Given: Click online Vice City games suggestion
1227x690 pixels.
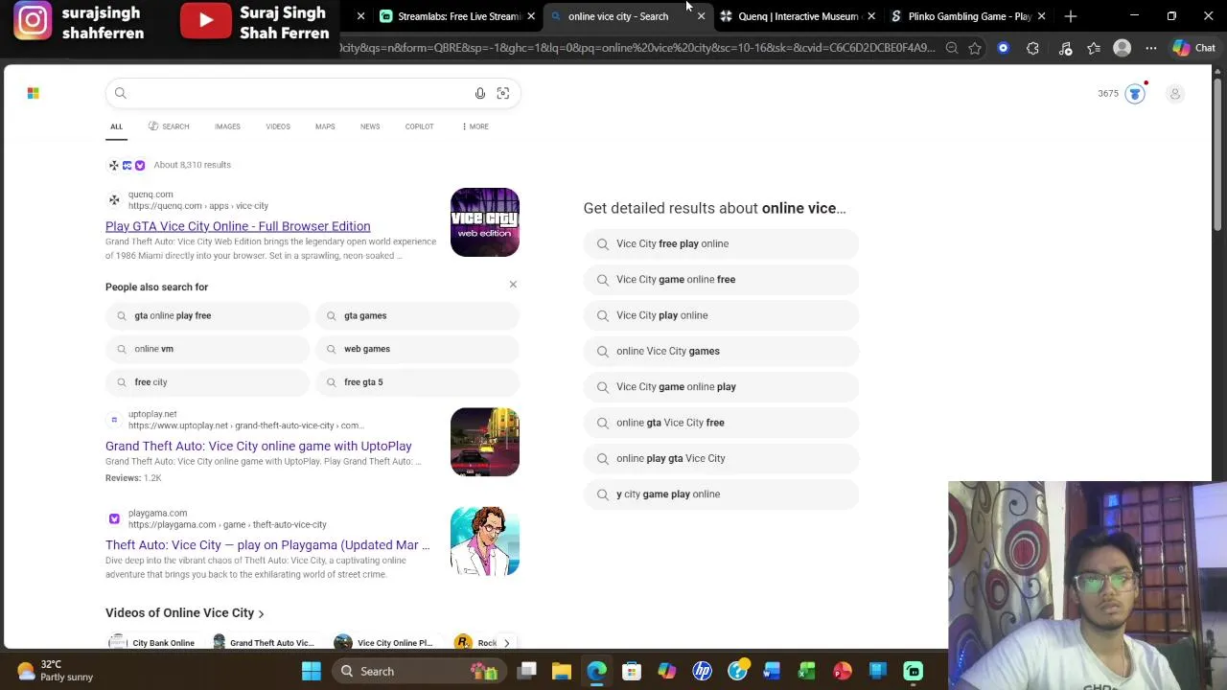Looking at the screenshot, I should click(721, 351).
